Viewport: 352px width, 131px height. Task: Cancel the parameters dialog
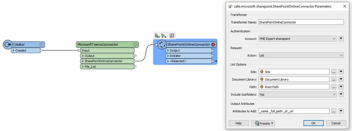(x=336, y=123)
